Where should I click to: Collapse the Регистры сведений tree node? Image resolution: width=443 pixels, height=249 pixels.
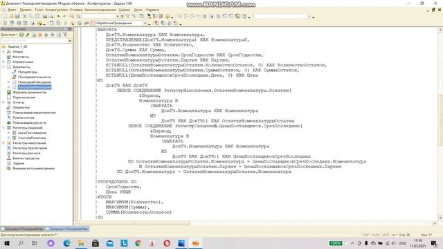pos(3,128)
